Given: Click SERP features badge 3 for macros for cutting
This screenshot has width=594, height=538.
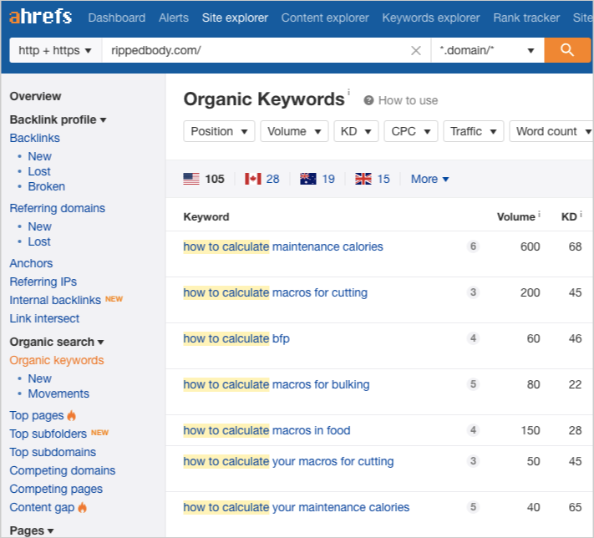Looking at the screenshot, I should tap(473, 292).
